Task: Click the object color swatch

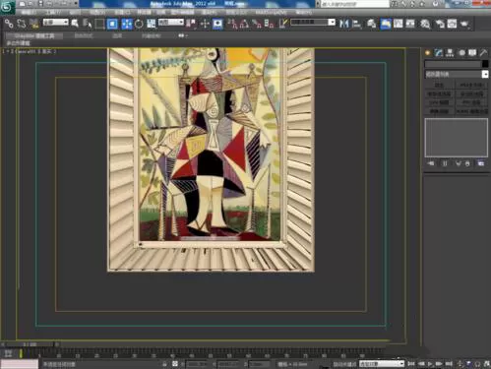Action: [x=485, y=64]
